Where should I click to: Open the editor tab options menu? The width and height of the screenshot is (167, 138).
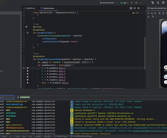point(143,8)
